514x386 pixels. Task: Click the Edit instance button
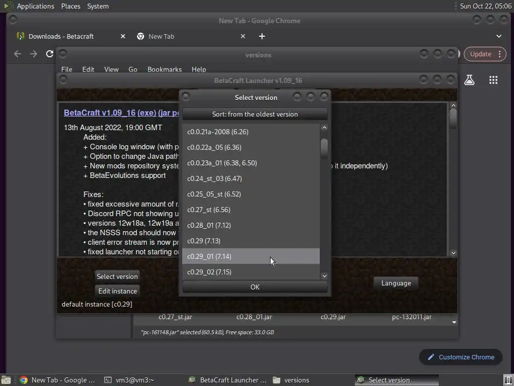[x=117, y=291]
